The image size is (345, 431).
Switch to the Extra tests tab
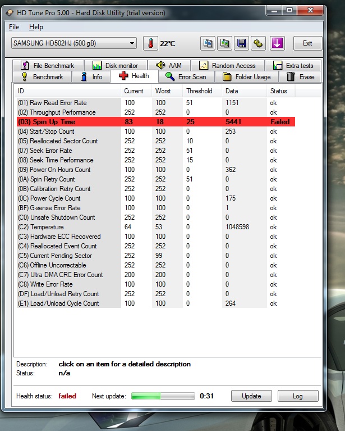point(293,65)
